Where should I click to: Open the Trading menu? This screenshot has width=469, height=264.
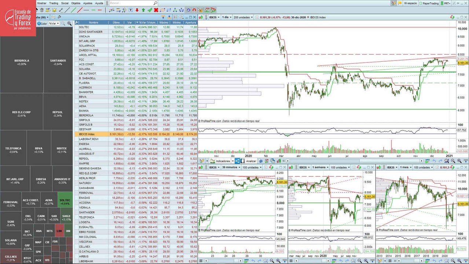[54, 3]
